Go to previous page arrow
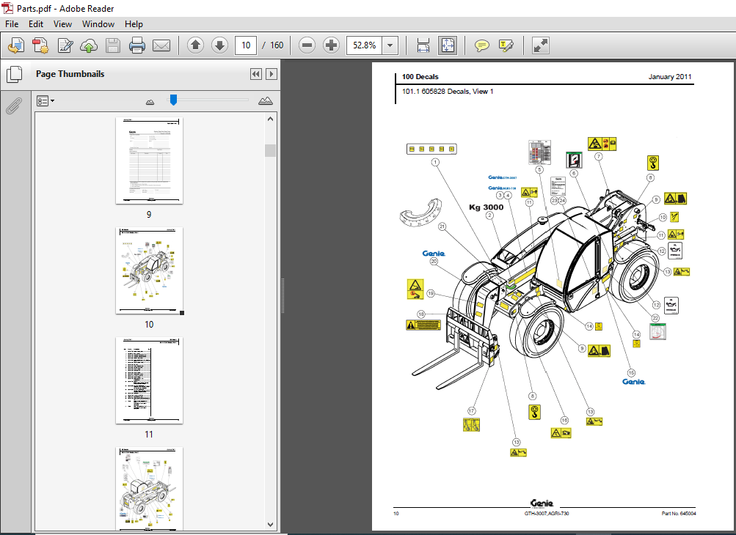 point(195,45)
